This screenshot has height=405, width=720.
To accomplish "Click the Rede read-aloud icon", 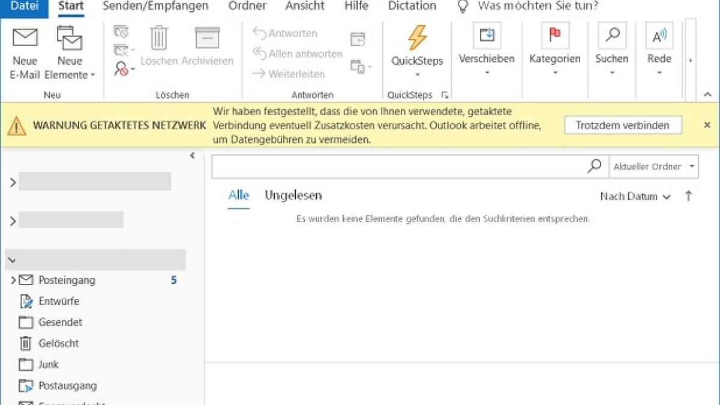I will point(659,36).
